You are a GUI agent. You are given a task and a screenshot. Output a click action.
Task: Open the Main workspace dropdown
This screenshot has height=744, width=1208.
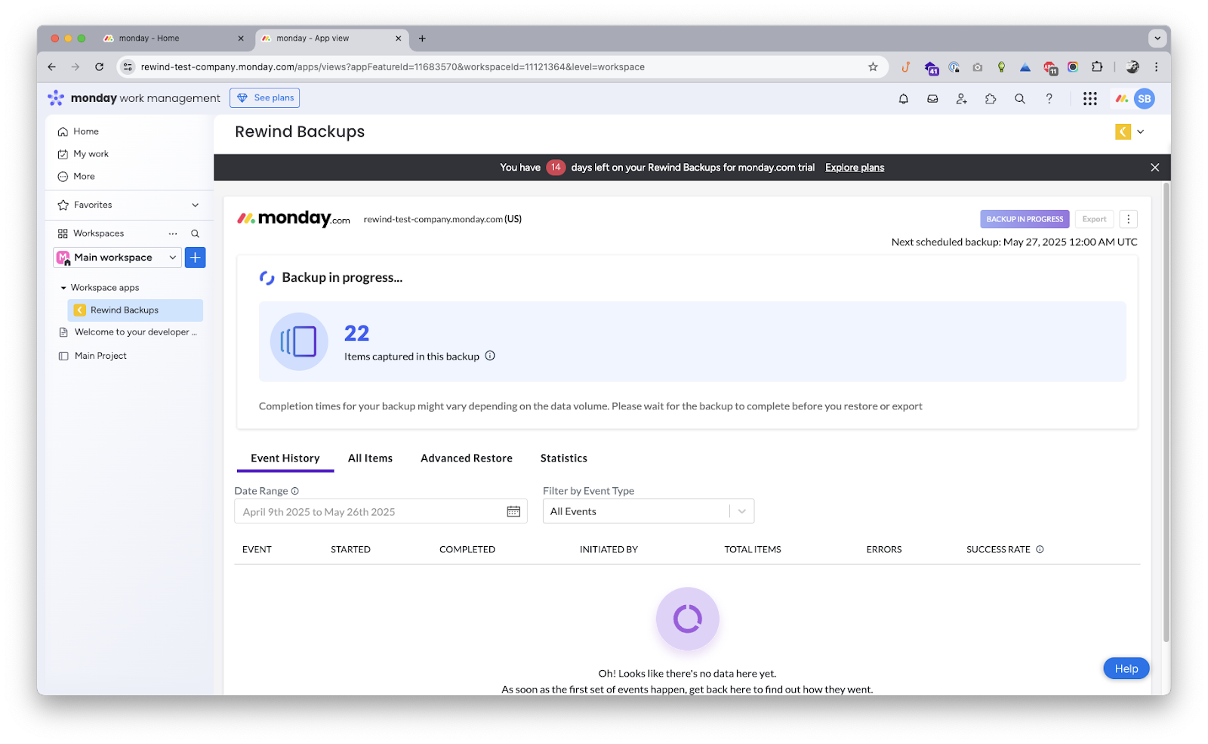click(117, 258)
